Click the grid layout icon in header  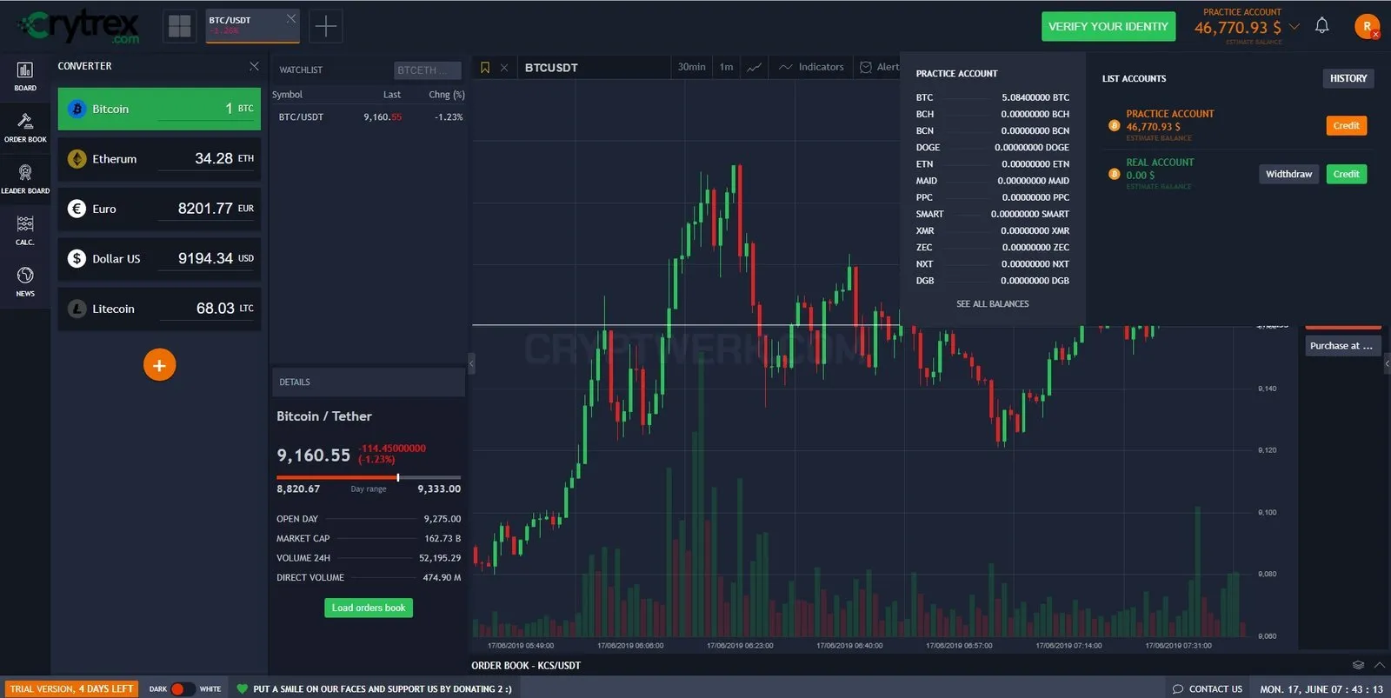coord(180,26)
